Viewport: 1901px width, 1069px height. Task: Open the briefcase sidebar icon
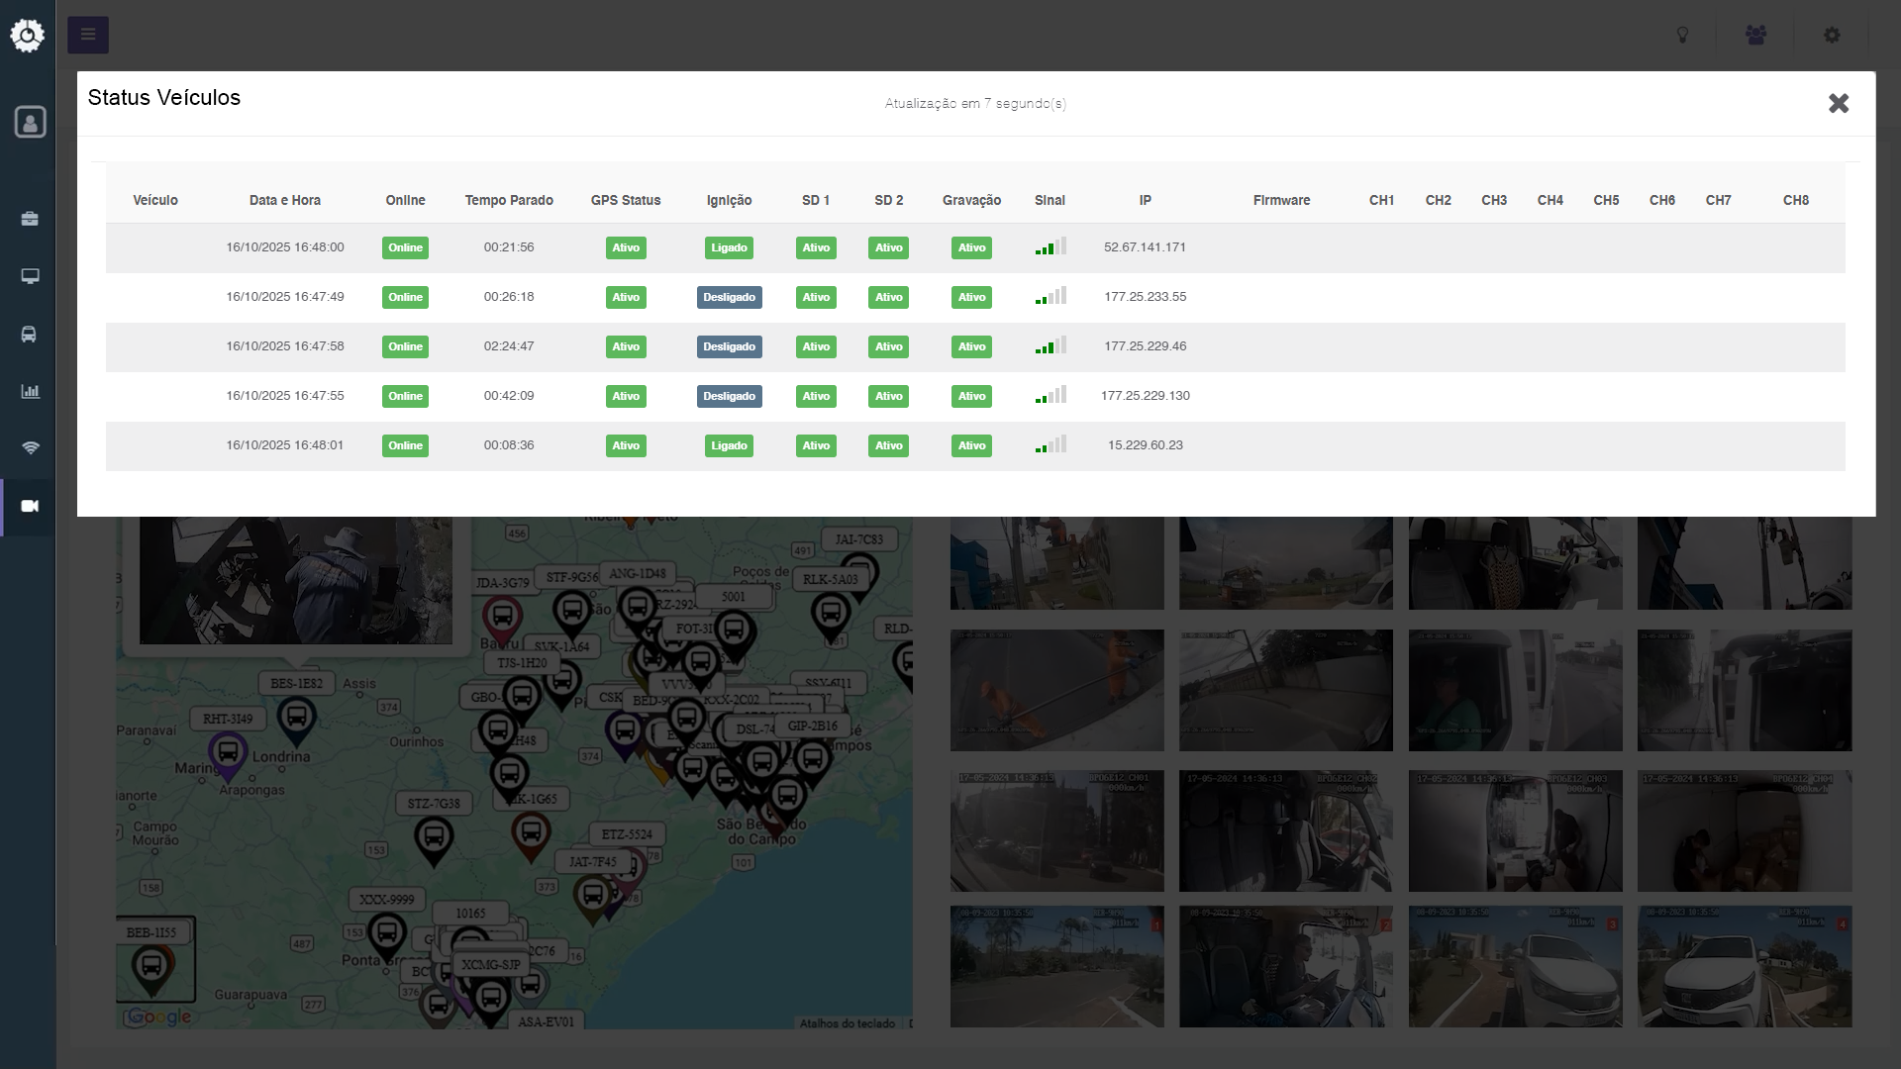pos(30,219)
